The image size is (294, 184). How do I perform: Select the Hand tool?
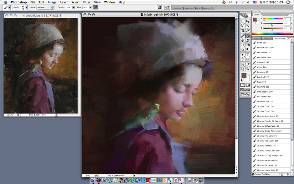pyautogui.click(x=243, y=69)
